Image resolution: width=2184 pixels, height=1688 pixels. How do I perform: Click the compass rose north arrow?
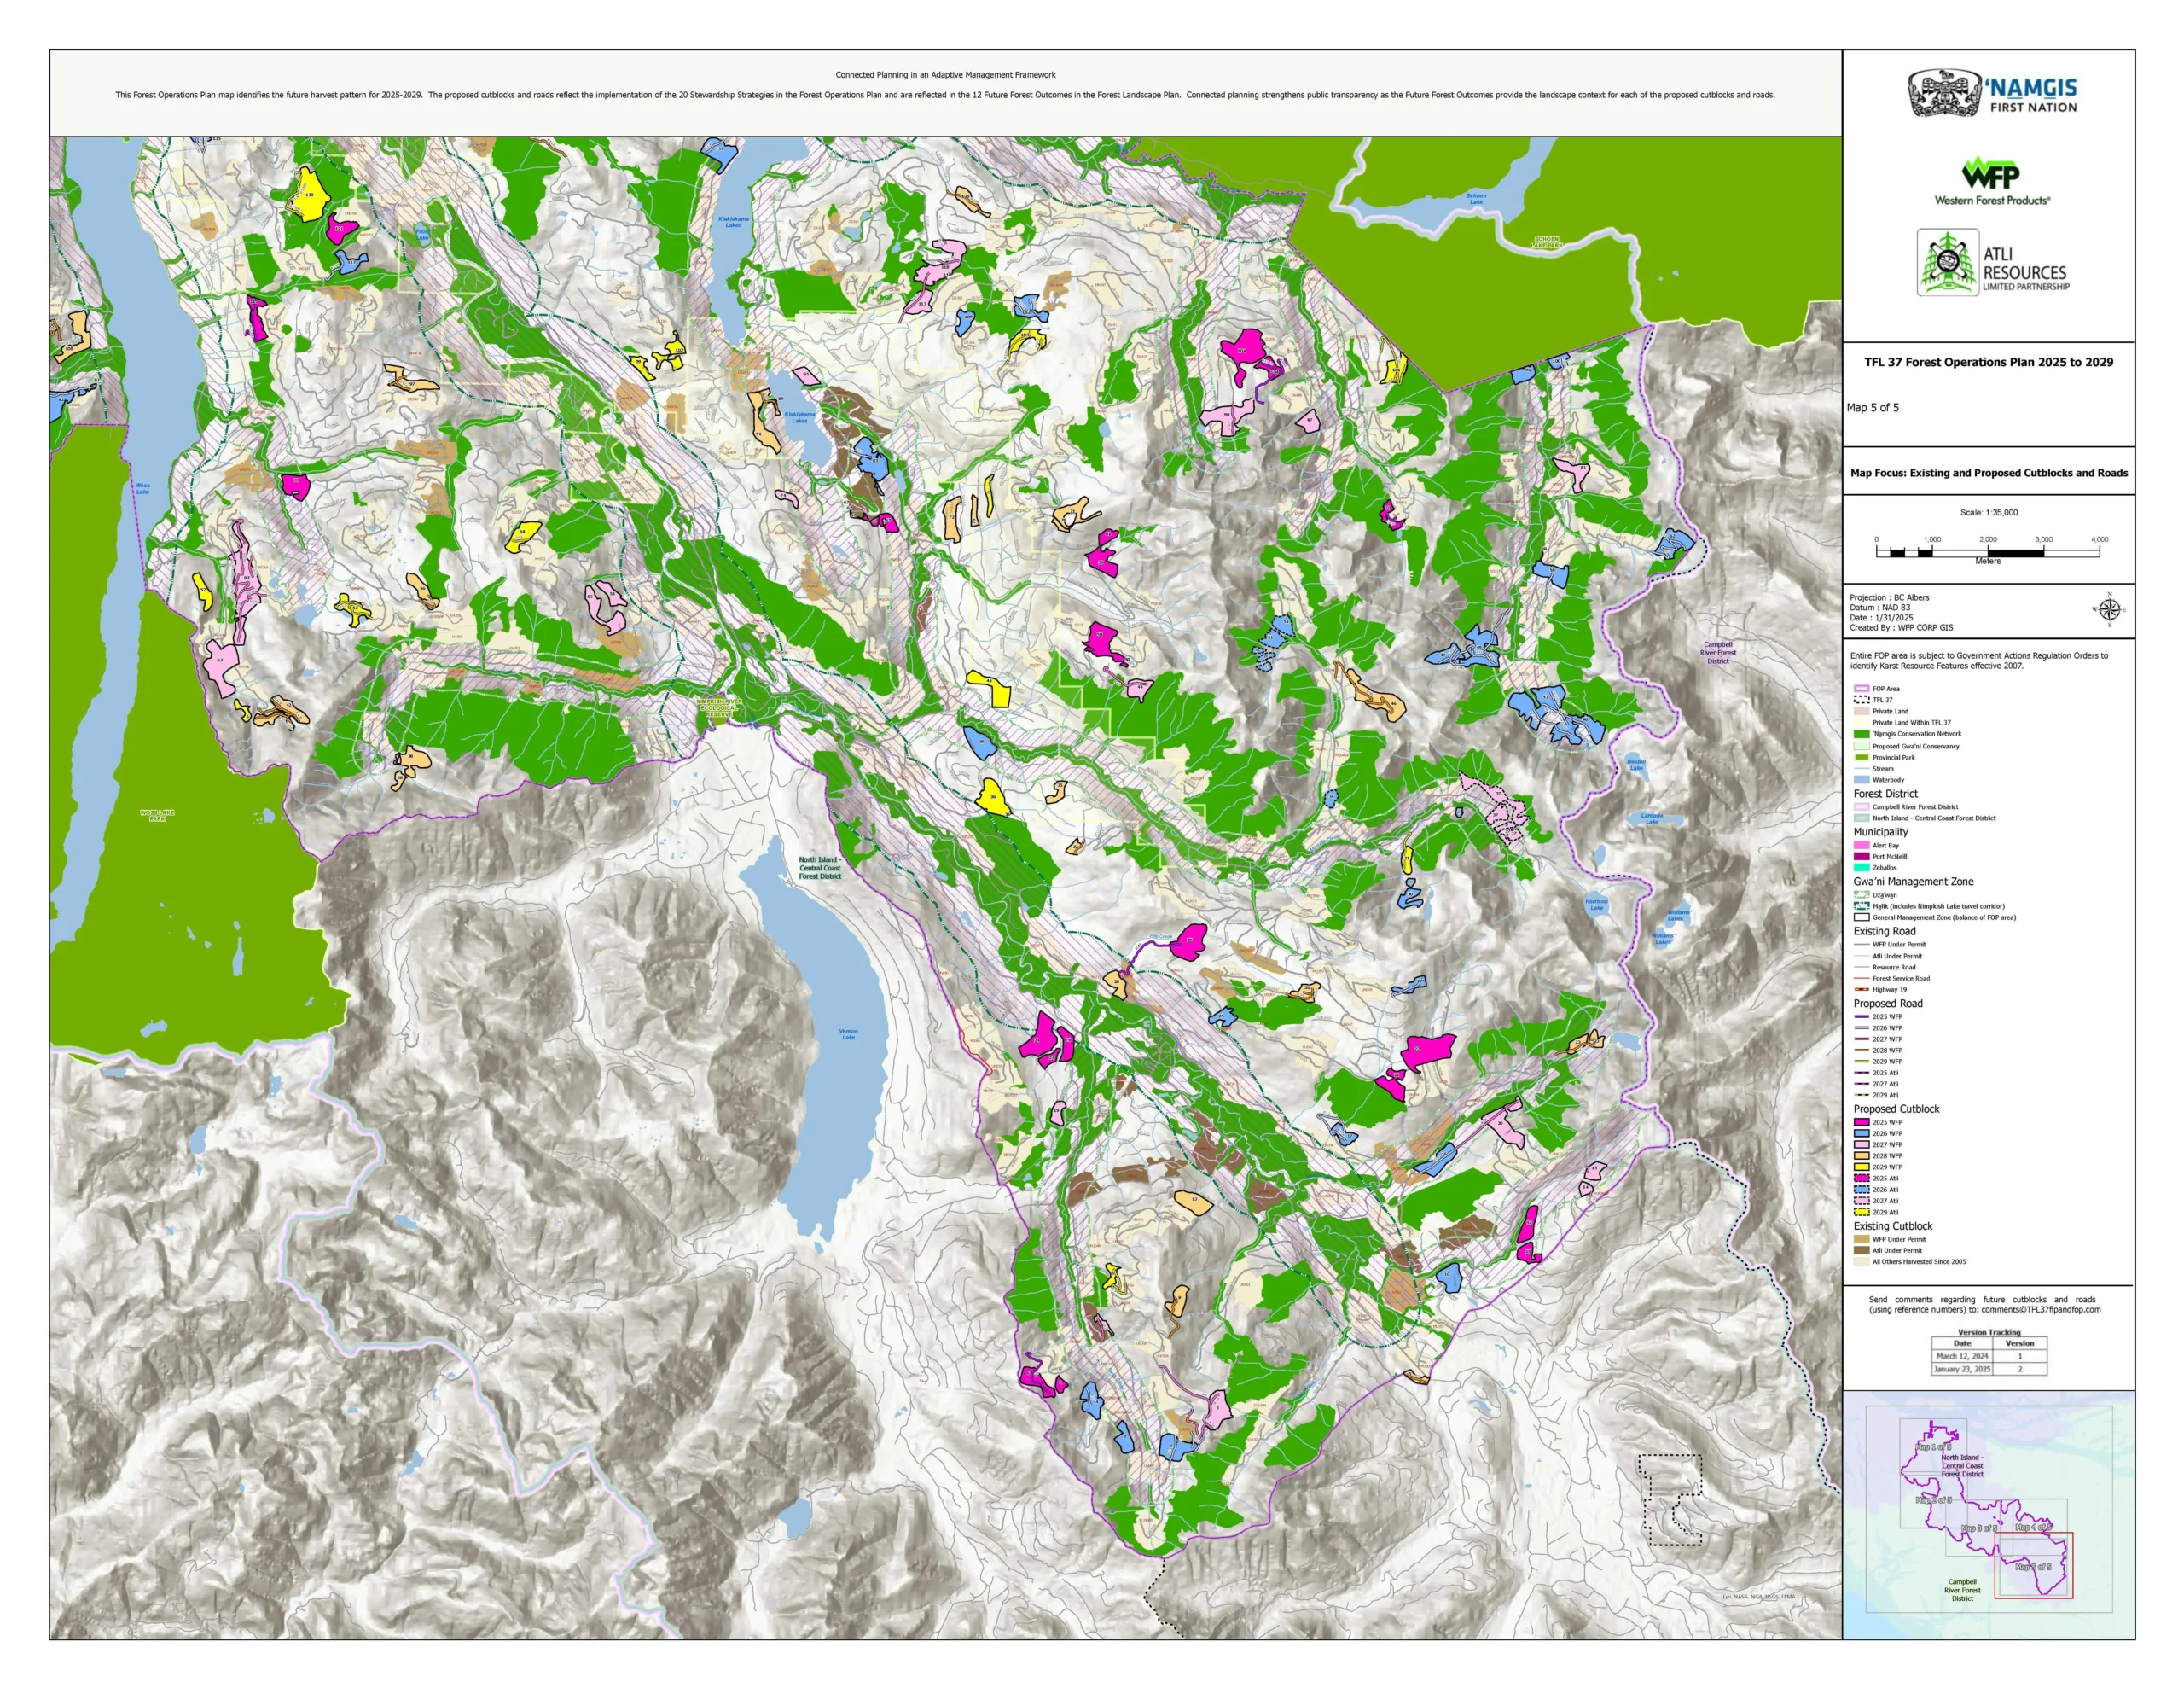[x=2109, y=608]
